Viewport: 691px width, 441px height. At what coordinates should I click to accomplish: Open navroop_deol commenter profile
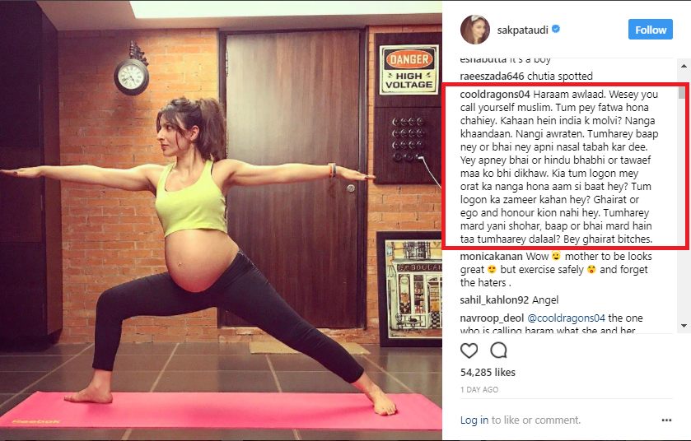pyautogui.click(x=492, y=318)
